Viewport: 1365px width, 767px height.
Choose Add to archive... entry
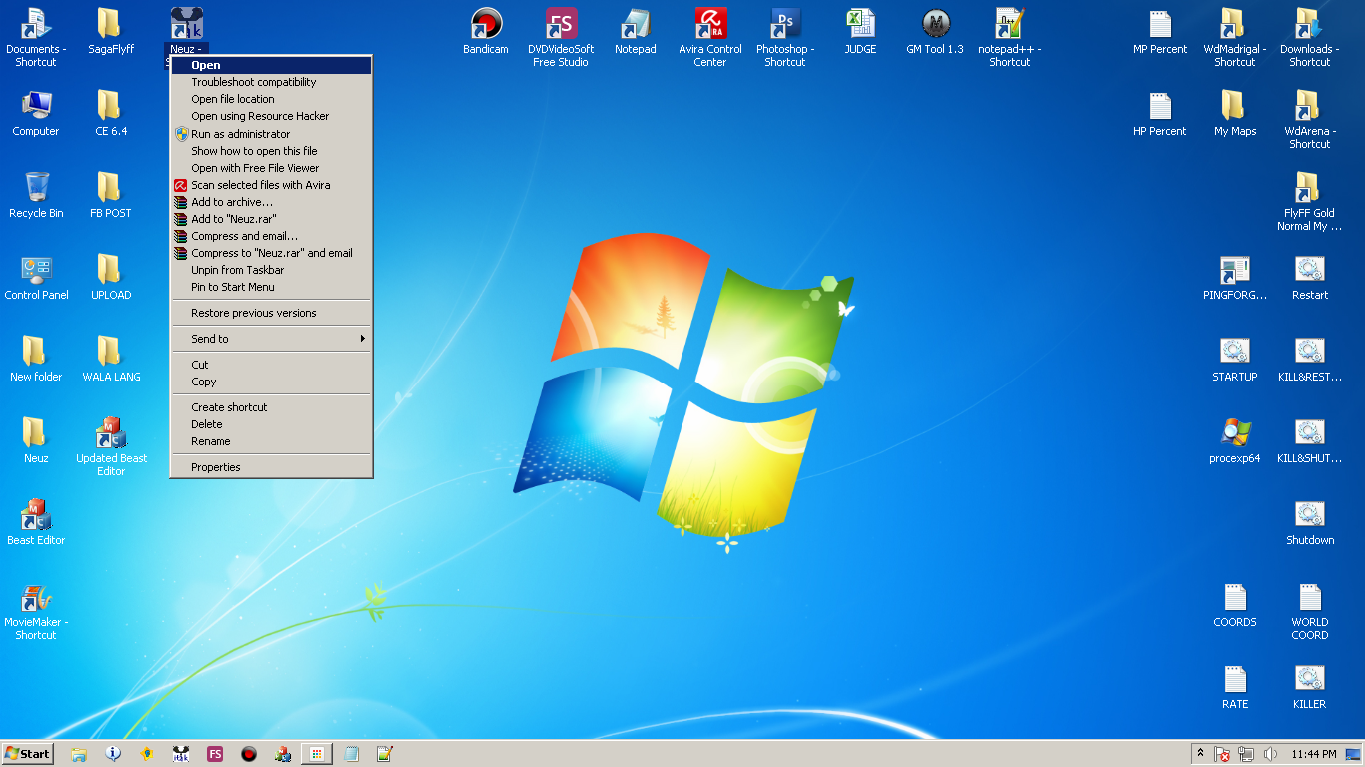pos(271,201)
